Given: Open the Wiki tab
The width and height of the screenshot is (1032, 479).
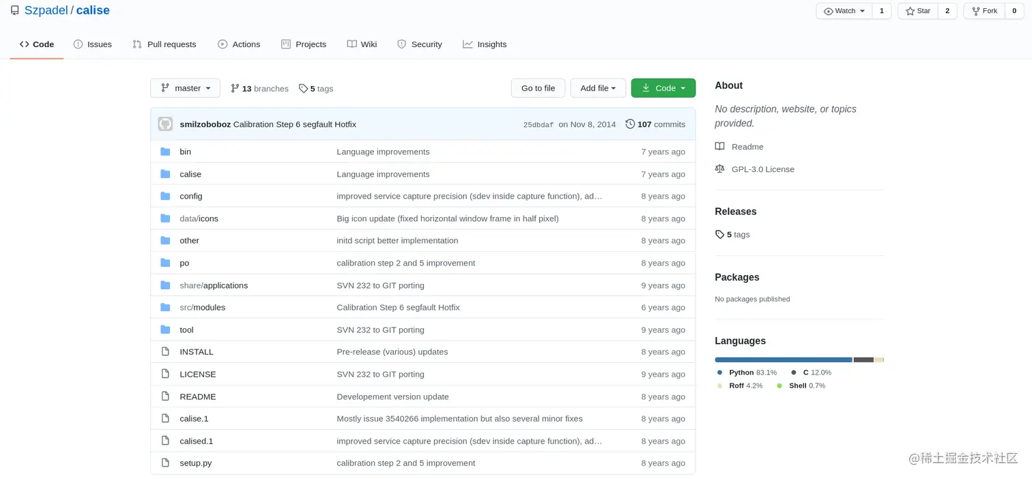Looking at the screenshot, I should pos(362,44).
